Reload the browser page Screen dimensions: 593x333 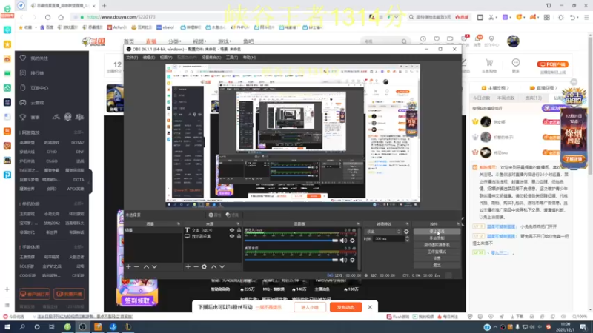47,17
